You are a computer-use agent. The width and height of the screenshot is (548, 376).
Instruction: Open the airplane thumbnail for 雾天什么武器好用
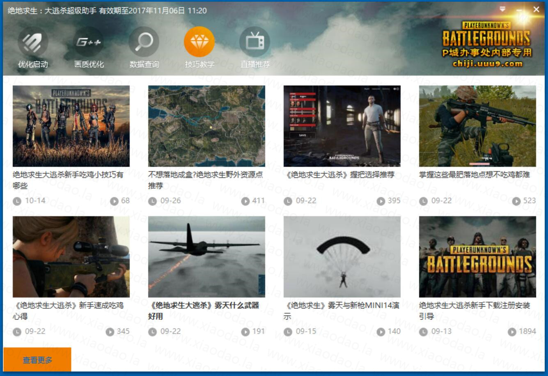point(206,256)
